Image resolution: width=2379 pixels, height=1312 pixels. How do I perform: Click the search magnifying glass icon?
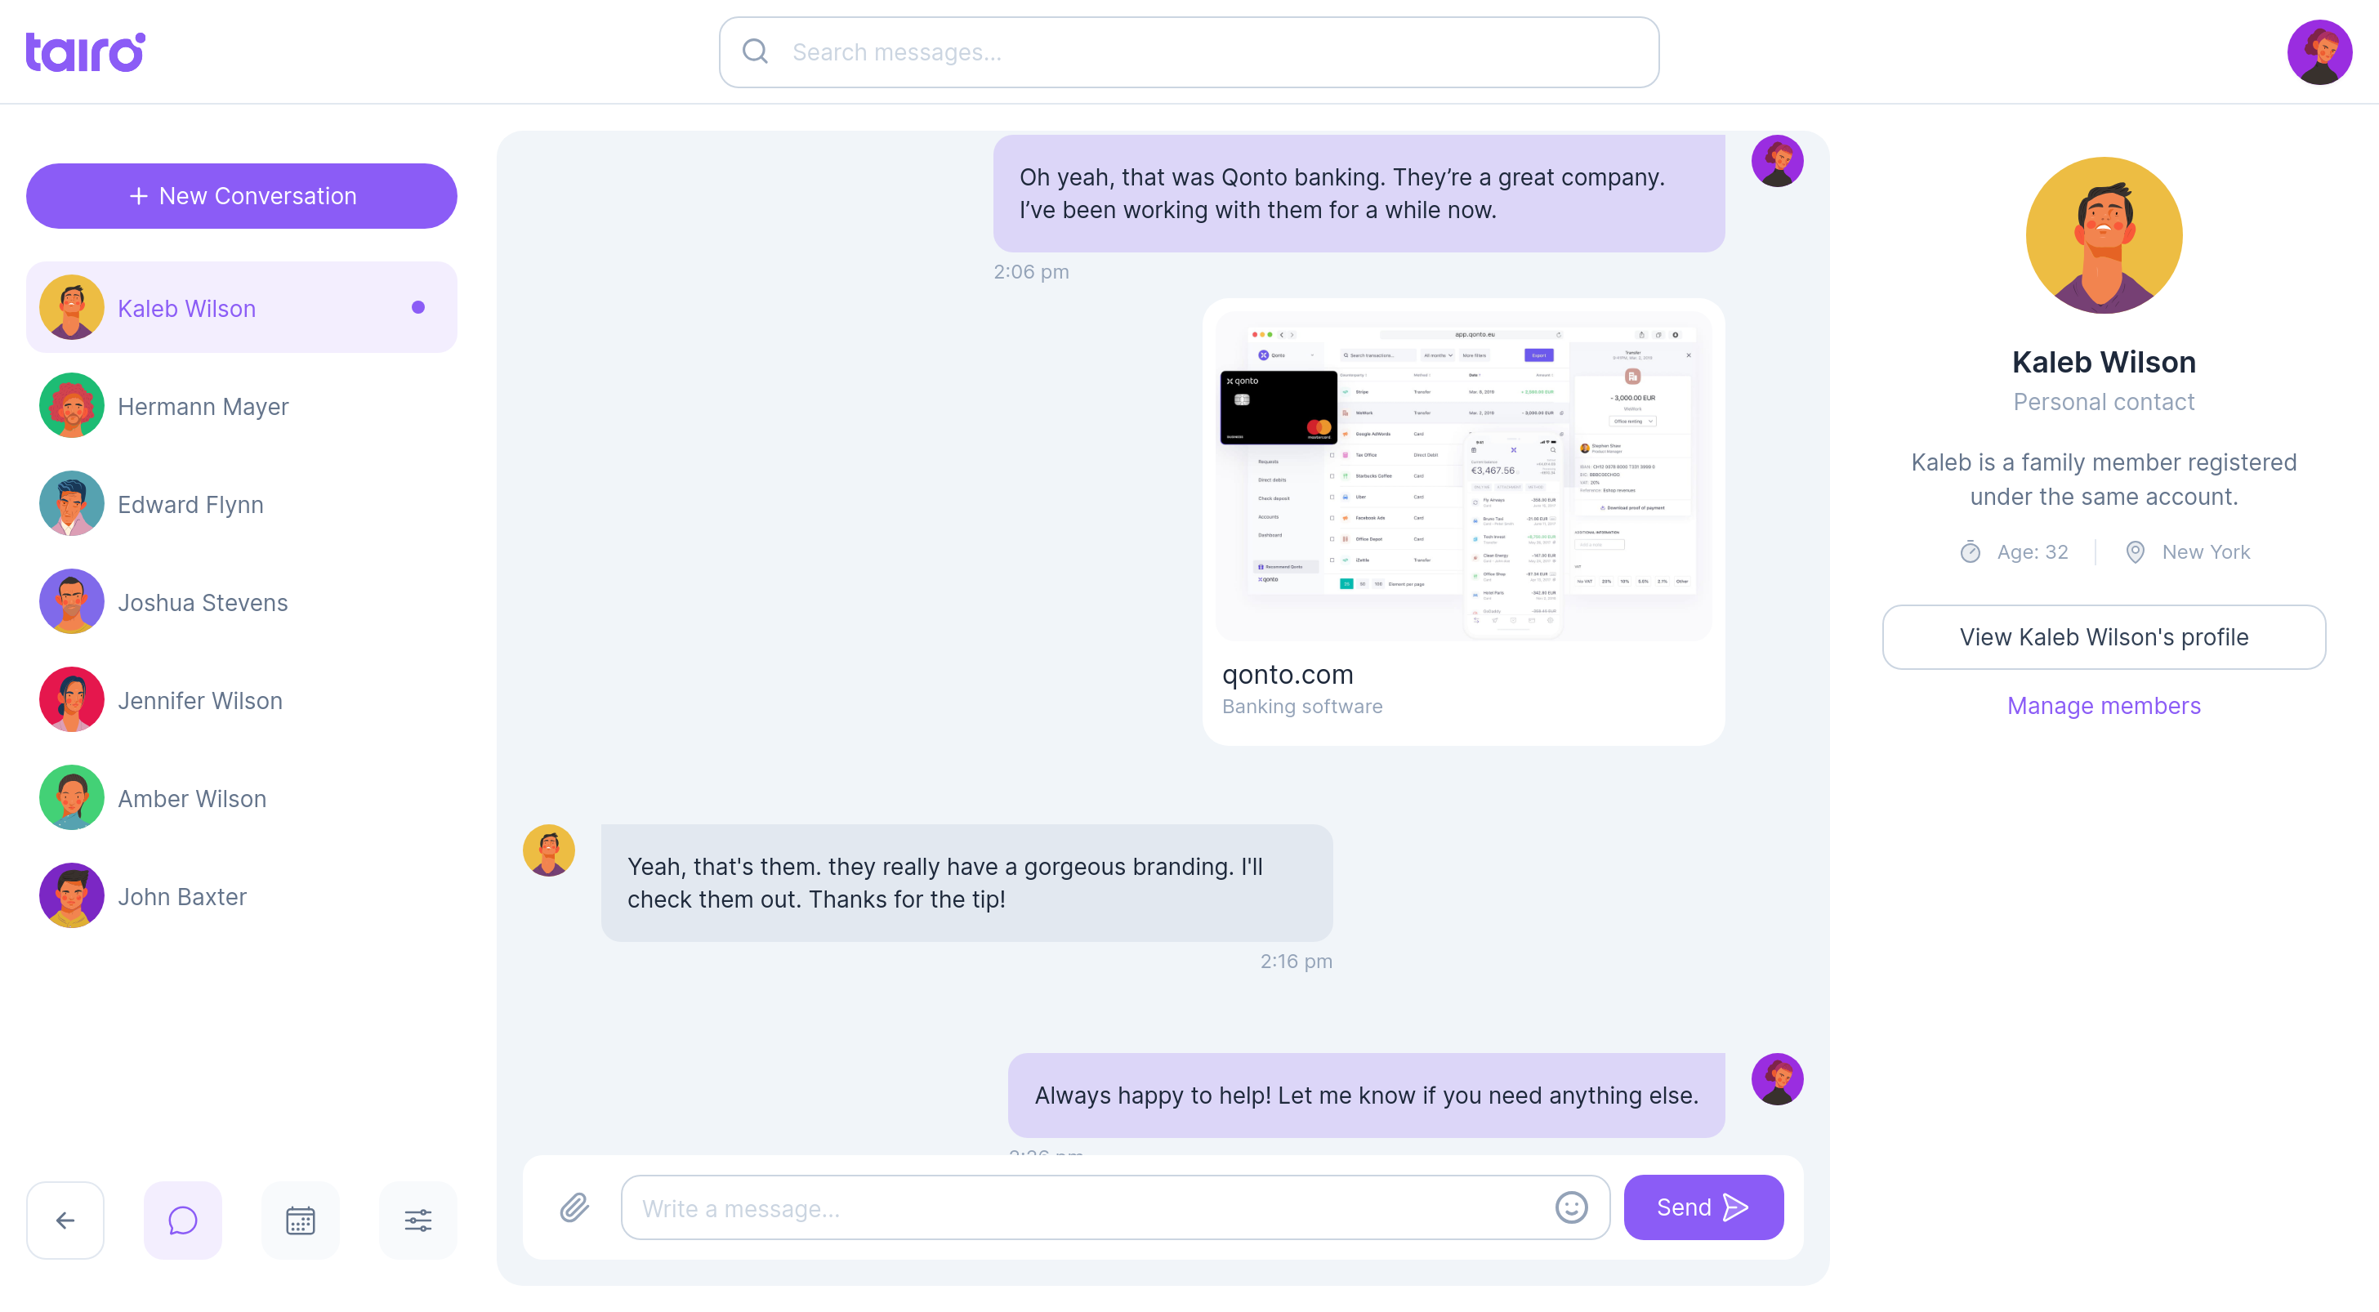[756, 51]
